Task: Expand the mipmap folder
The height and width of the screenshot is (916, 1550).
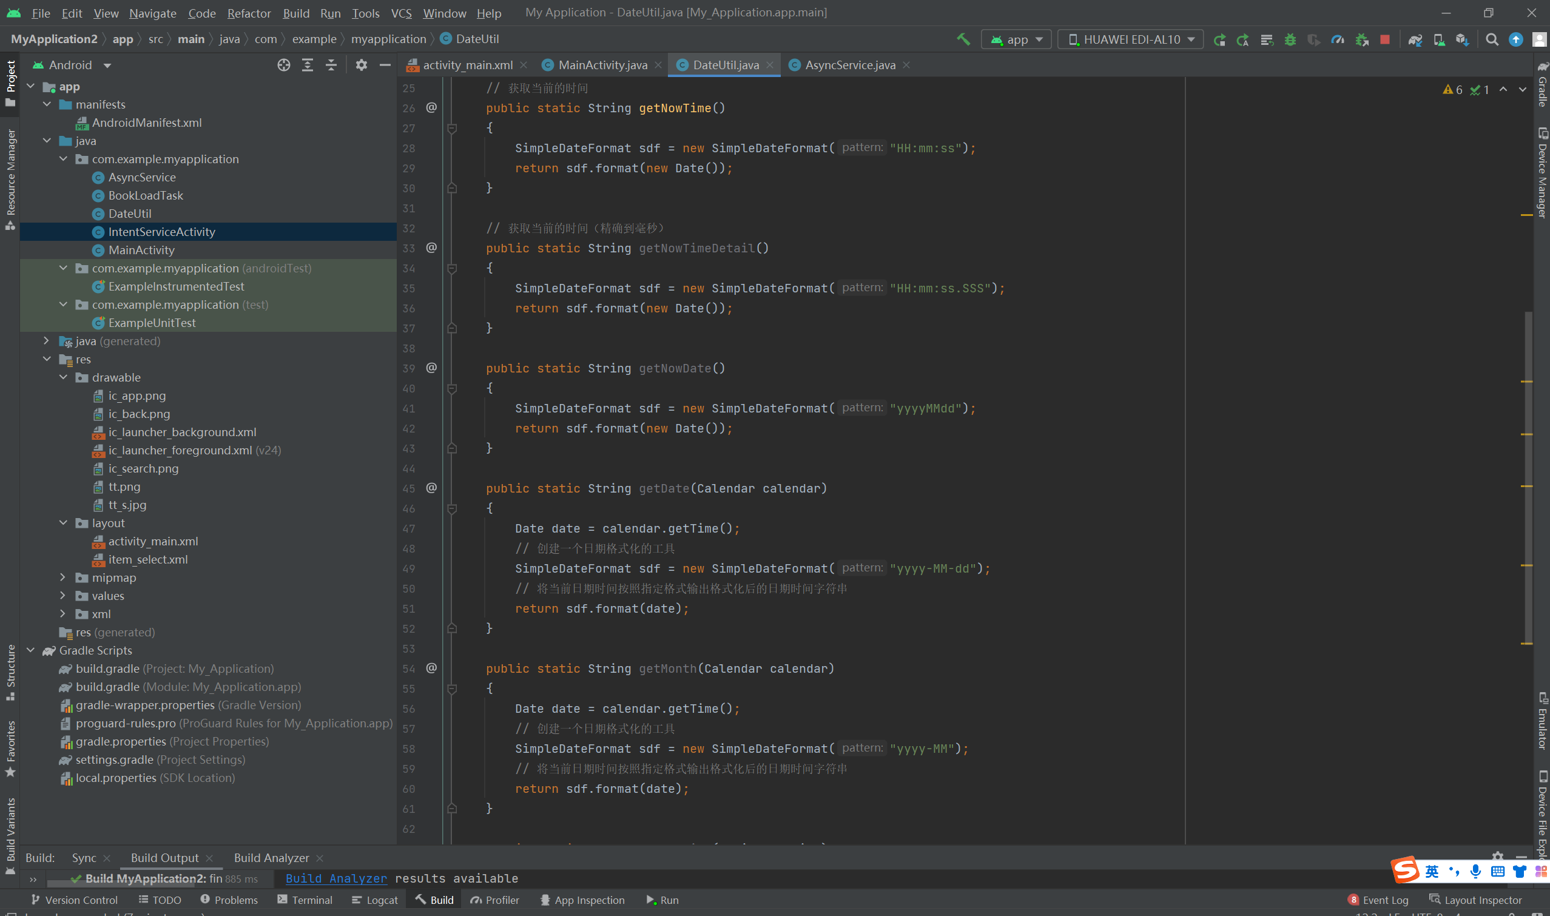Action: 63,577
